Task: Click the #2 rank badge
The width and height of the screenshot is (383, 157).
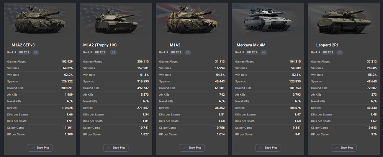Action: click(113, 53)
